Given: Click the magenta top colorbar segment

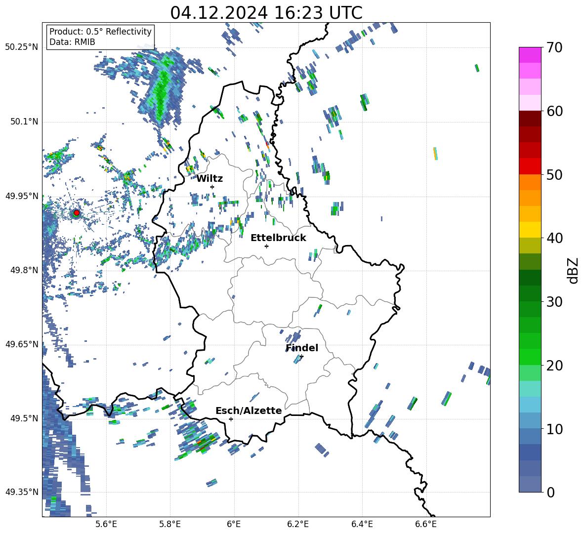Looking at the screenshot, I should click(530, 55).
